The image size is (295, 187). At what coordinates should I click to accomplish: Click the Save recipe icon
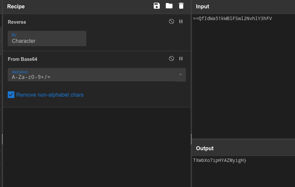[x=157, y=6]
